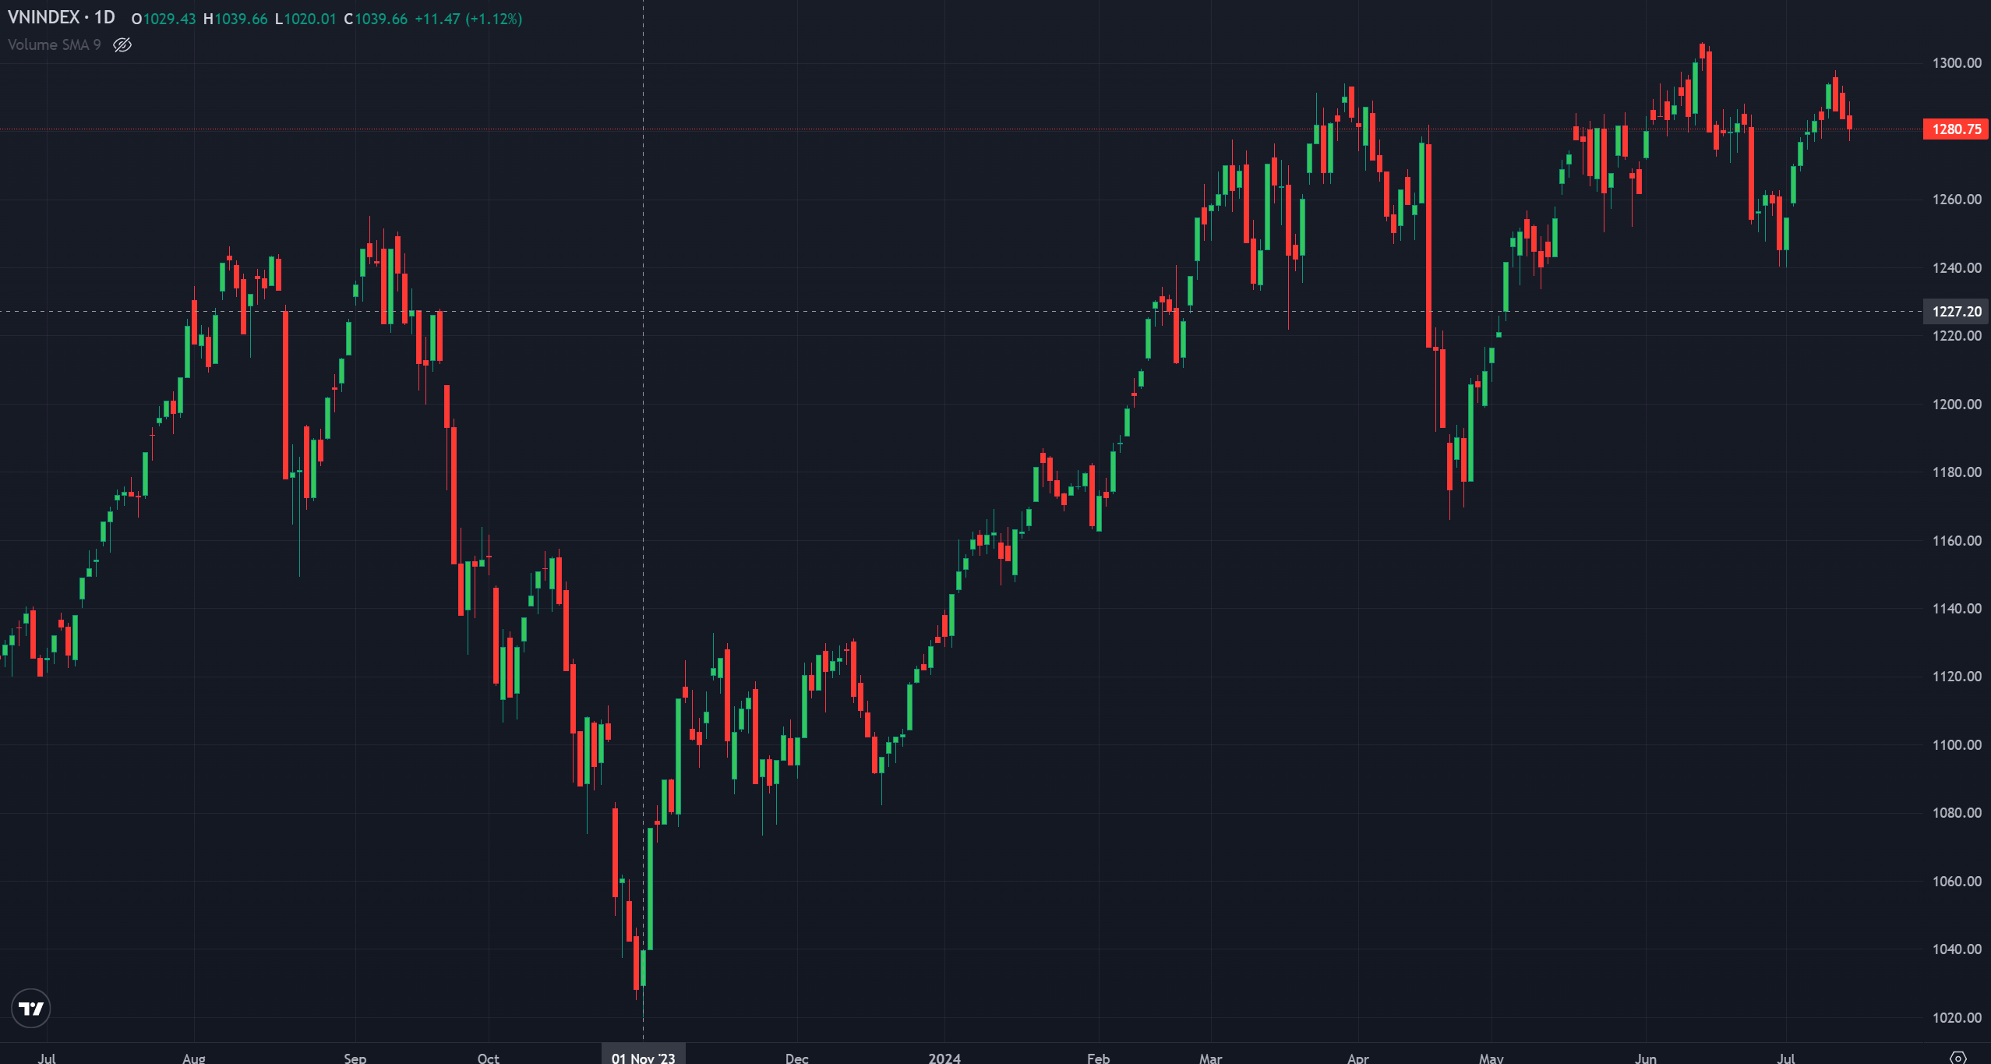The image size is (1991, 1064).
Task: Click the Aug label on the time axis
Action: [194, 1058]
